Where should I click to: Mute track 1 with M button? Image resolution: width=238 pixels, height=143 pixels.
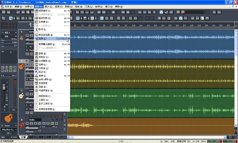[27, 35]
